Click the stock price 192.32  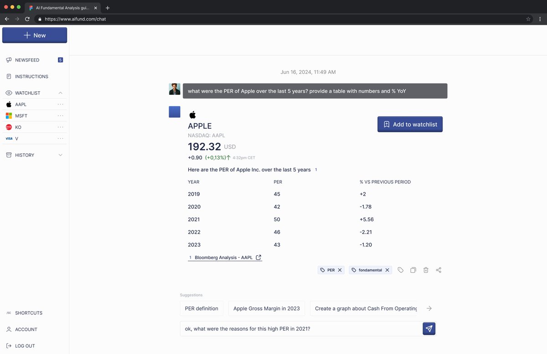pyautogui.click(x=204, y=146)
